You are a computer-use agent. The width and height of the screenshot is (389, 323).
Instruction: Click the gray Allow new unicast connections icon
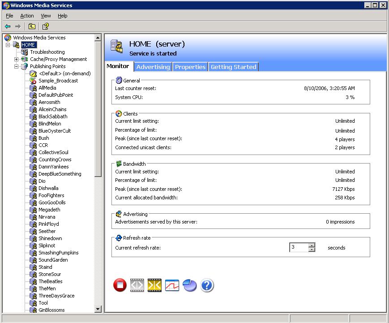click(137, 285)
